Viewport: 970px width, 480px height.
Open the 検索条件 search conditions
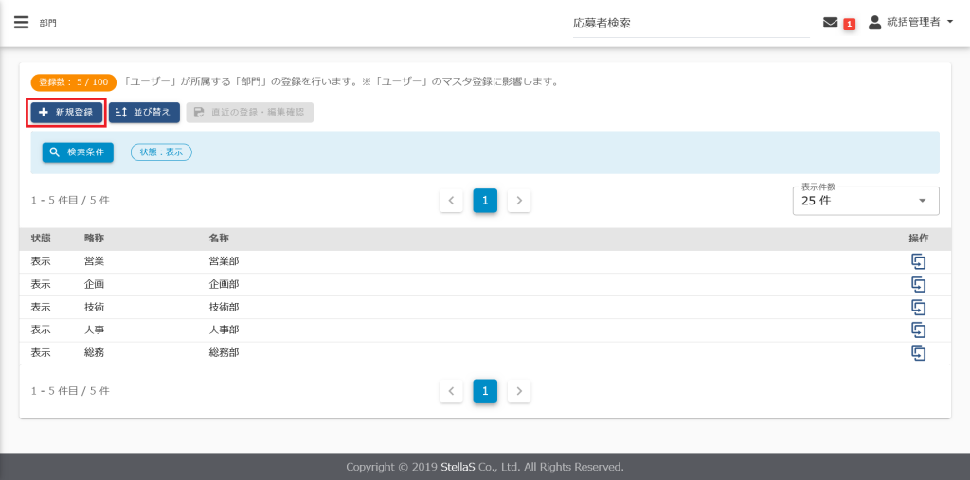tap(78, 152)
